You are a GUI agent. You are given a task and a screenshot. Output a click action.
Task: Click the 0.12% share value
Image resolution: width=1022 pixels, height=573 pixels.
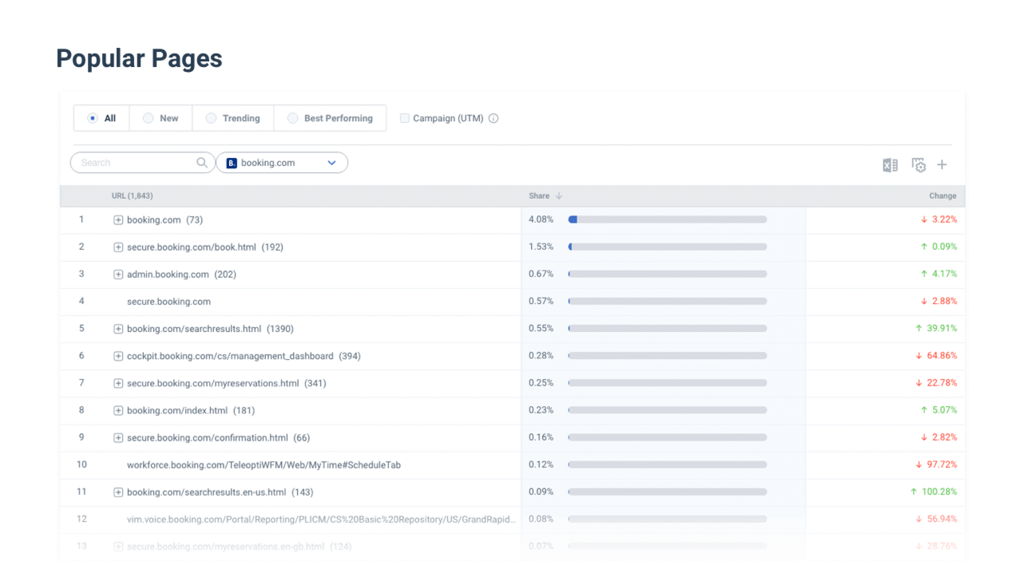(x=541, y=464)
